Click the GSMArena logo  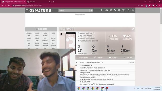[x=40, y=10]
